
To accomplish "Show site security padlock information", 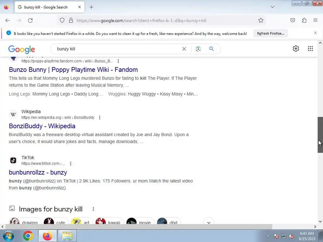I will [71, 20].
